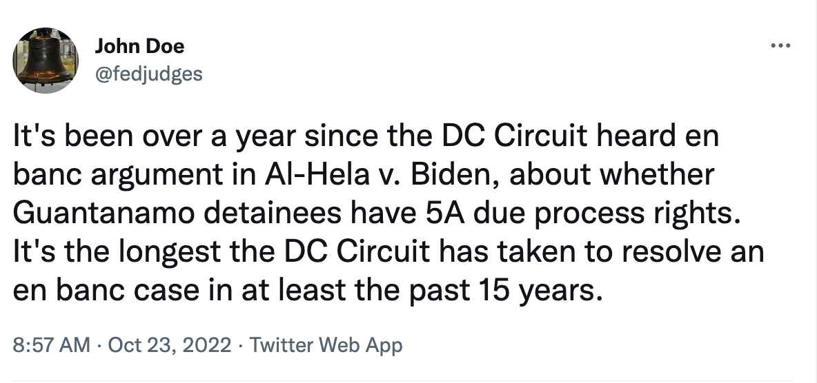Click the Liberty Bell profile avatar
Viewport: 817px width, 383px height.
[46, 61]
